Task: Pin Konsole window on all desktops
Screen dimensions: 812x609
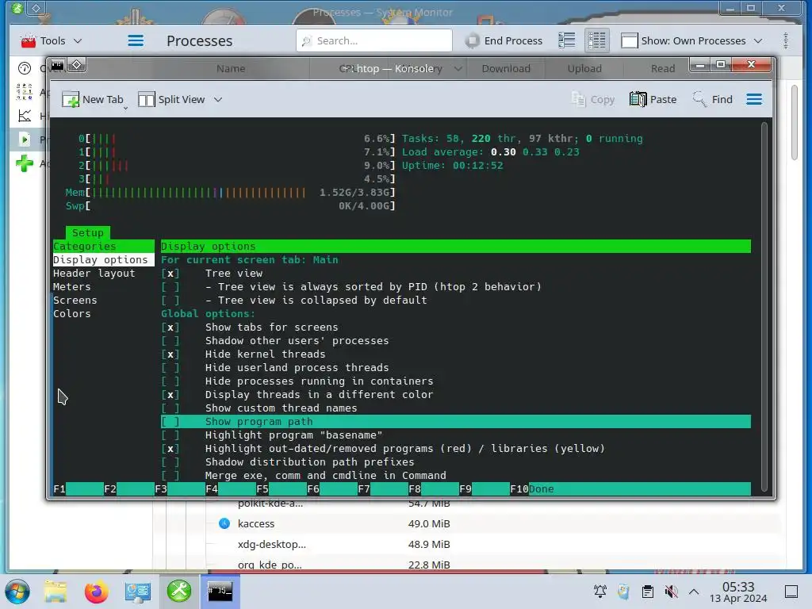Action: click(x=77, y=65)
